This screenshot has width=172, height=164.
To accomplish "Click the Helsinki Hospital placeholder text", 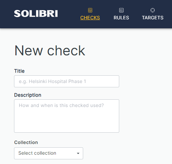I will coord(52,81).
